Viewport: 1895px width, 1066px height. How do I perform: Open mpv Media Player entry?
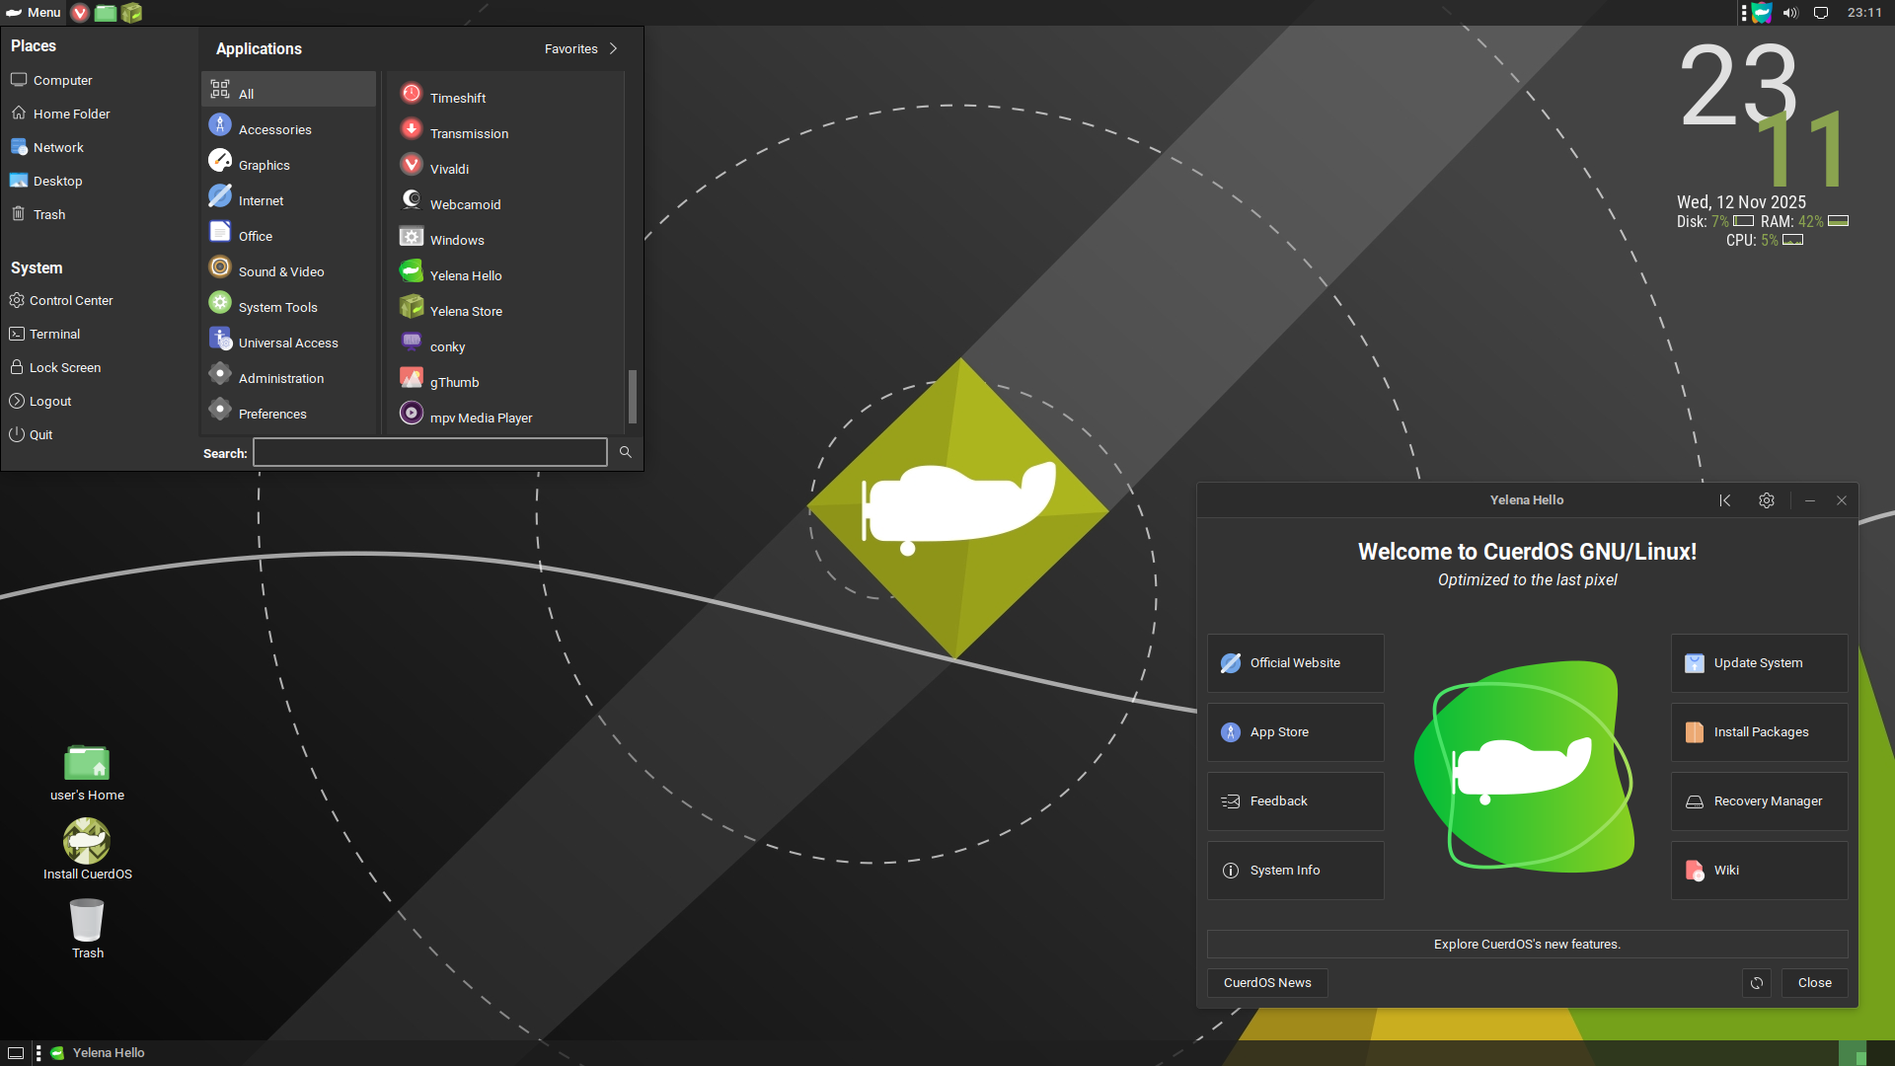point(481,418)
